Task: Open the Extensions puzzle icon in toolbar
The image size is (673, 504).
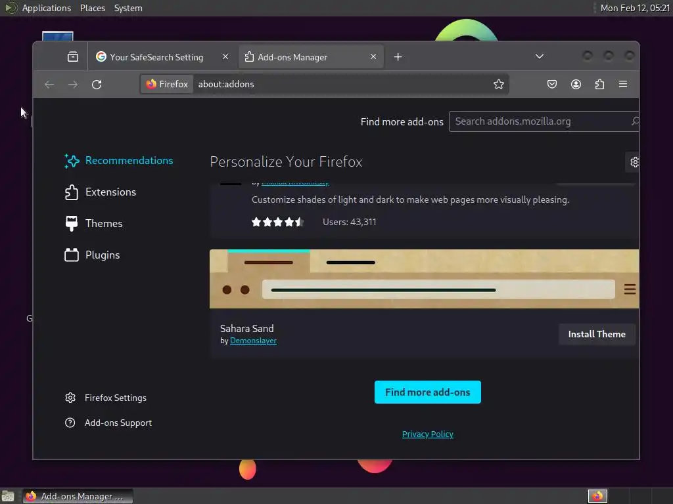Action: pyautogui.click(x=599, y=84)
